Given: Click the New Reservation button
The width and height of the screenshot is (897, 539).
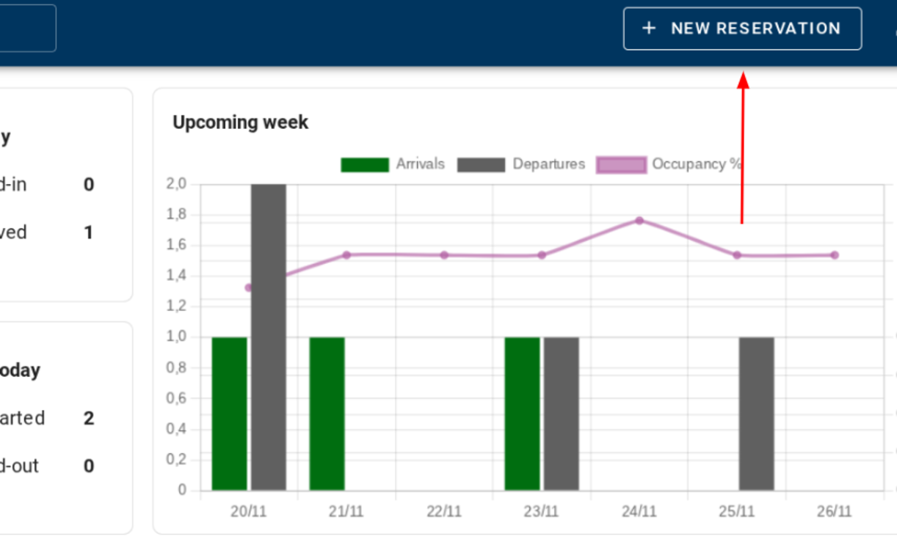Looking at the screenshot, I should [x=742, y=29].
